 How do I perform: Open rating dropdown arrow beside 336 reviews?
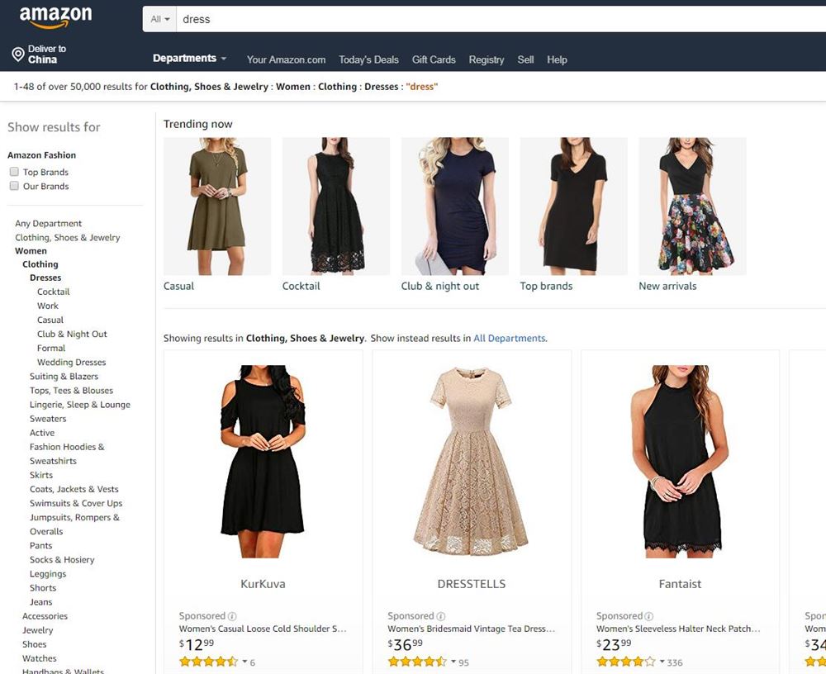[662, 662]
